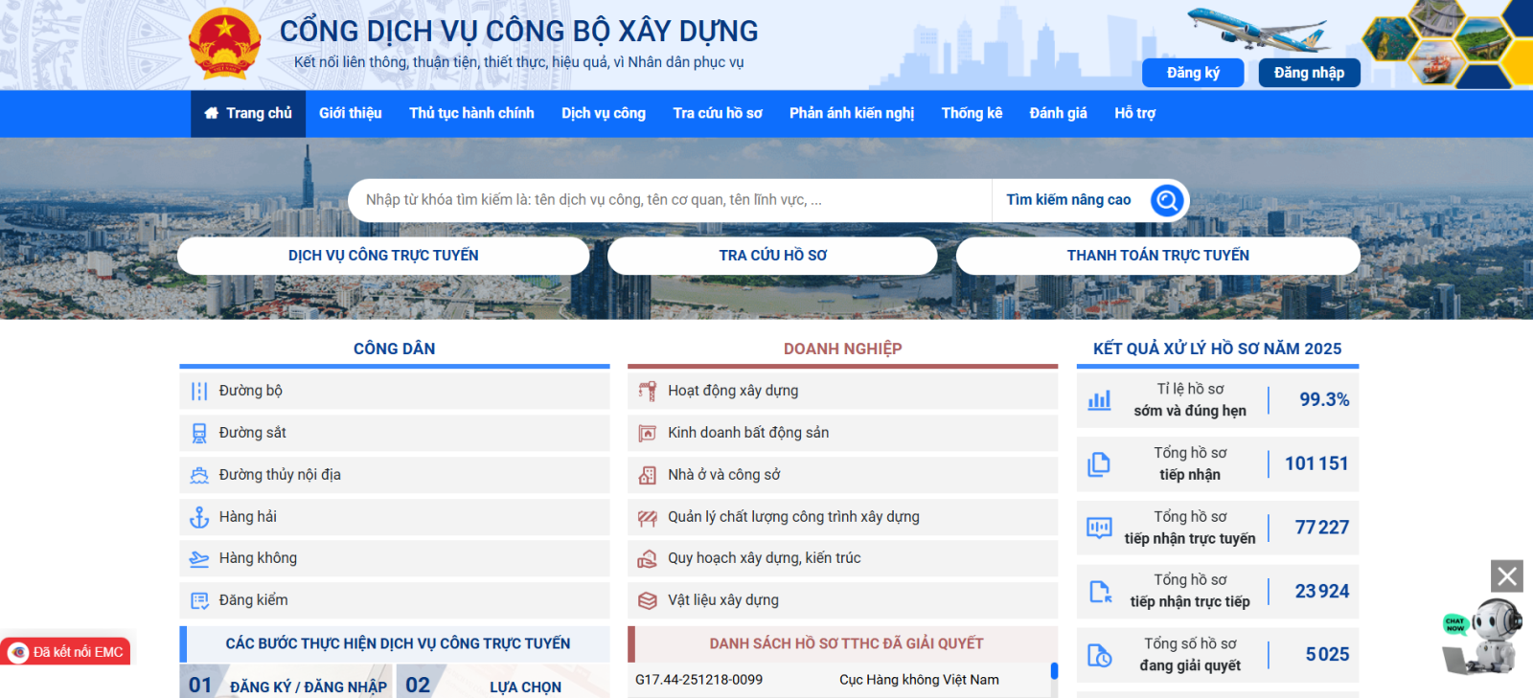Click the Thanh toán trực tuyến button
Screen dimensions: 1533x698
tap(1157, 256)
